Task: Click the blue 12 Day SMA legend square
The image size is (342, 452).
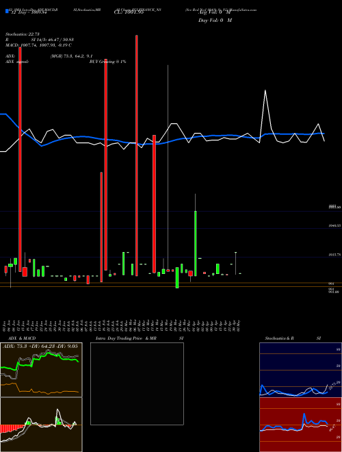Action: pyautogui.click(x=7, y=11)
